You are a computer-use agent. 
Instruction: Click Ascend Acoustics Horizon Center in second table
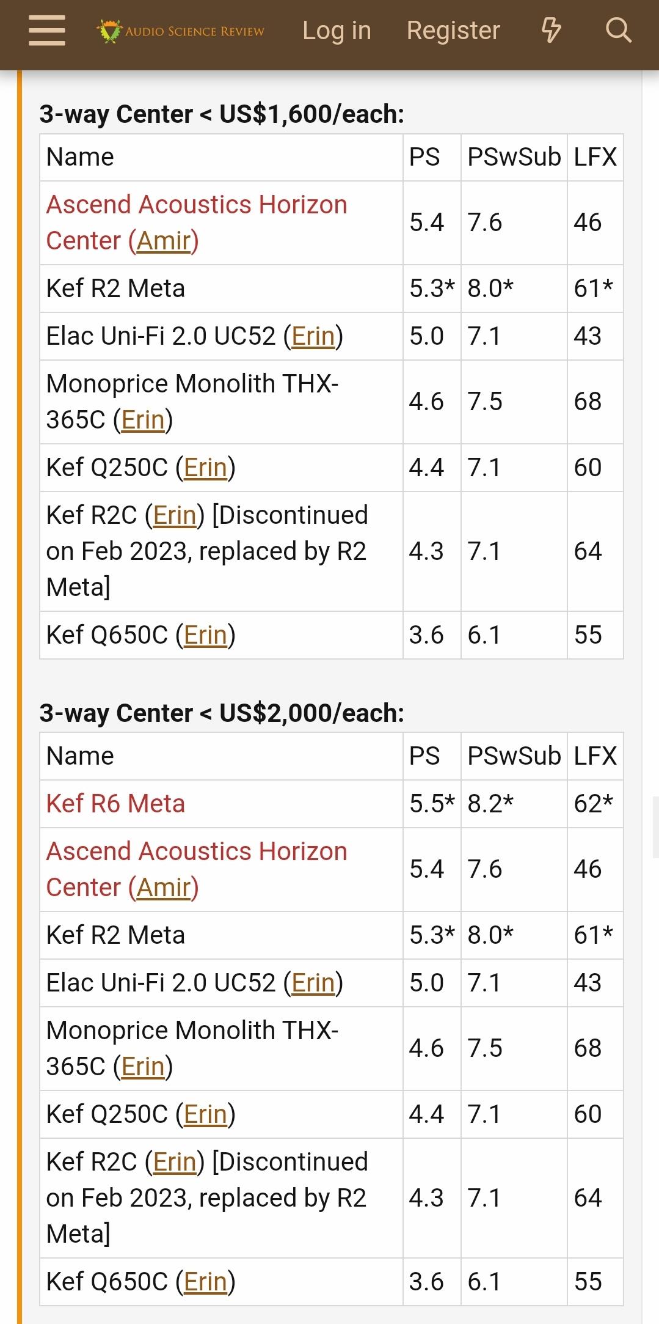196,851
